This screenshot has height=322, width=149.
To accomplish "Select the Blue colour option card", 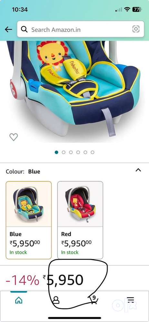I will click(x=28, y=220).
